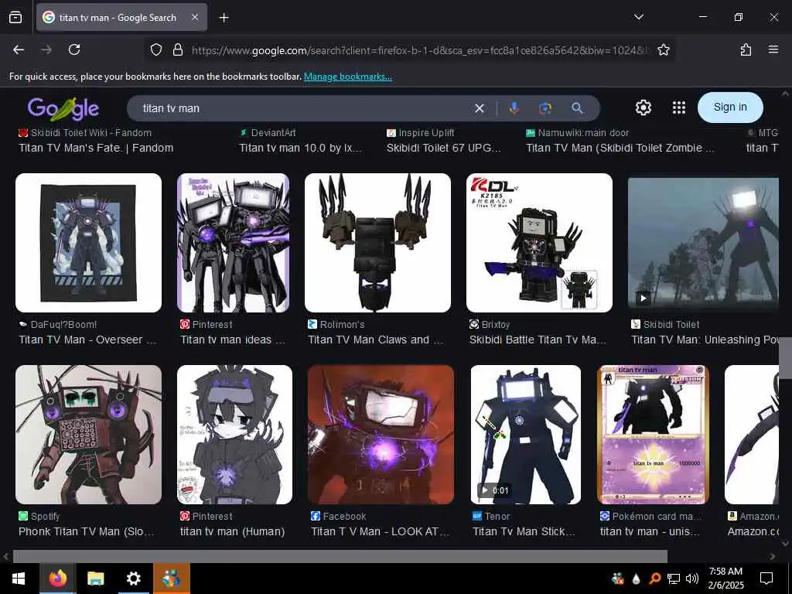Click the Manage bookmarks link
Image resolution: width=792 pixels, height=594 pixels.
347,77
